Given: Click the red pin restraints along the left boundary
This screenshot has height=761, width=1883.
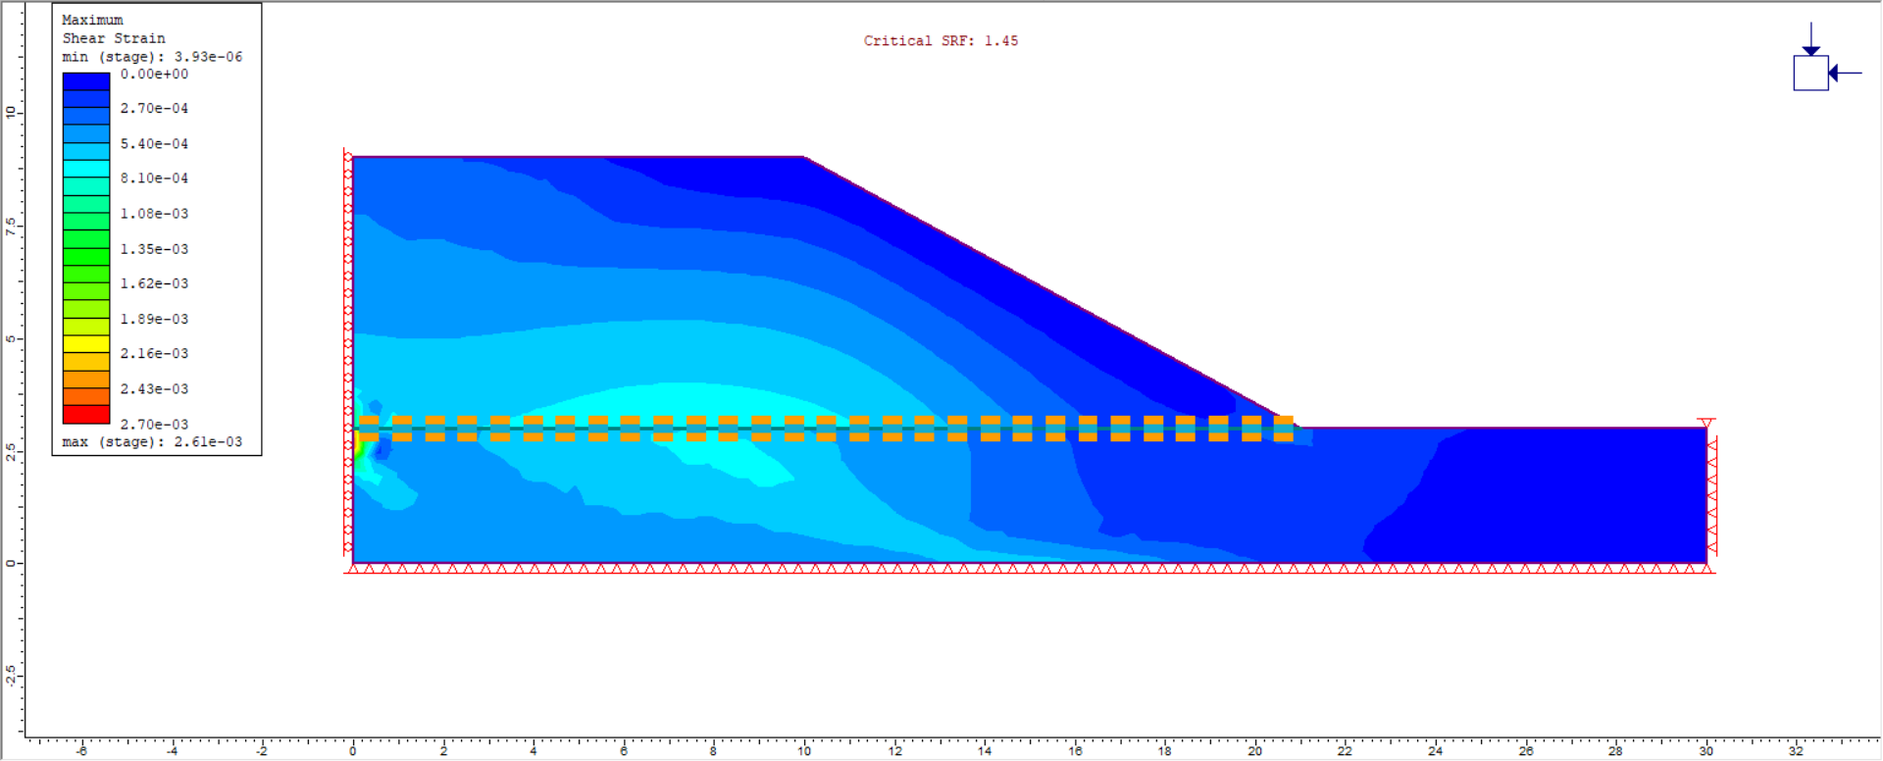Looking at the screenshot, I should (x=348, y=353).
